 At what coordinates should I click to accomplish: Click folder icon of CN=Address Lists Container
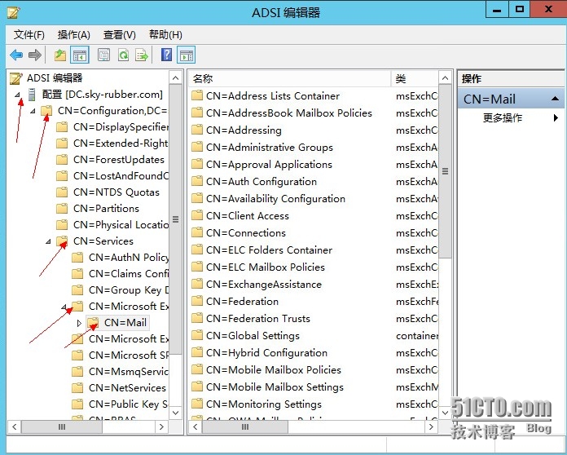tap(196, 96)
